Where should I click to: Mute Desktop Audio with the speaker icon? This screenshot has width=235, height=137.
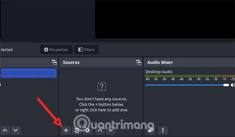(x=232, y=85)
